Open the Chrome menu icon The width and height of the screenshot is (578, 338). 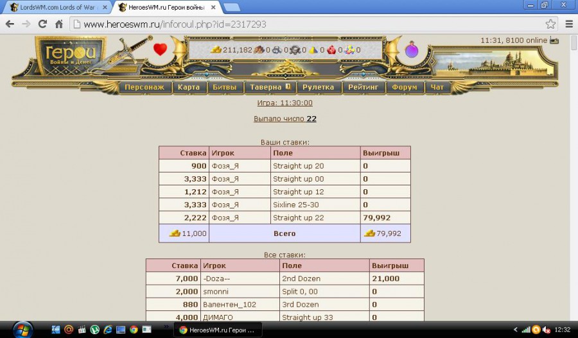[568, 24]
